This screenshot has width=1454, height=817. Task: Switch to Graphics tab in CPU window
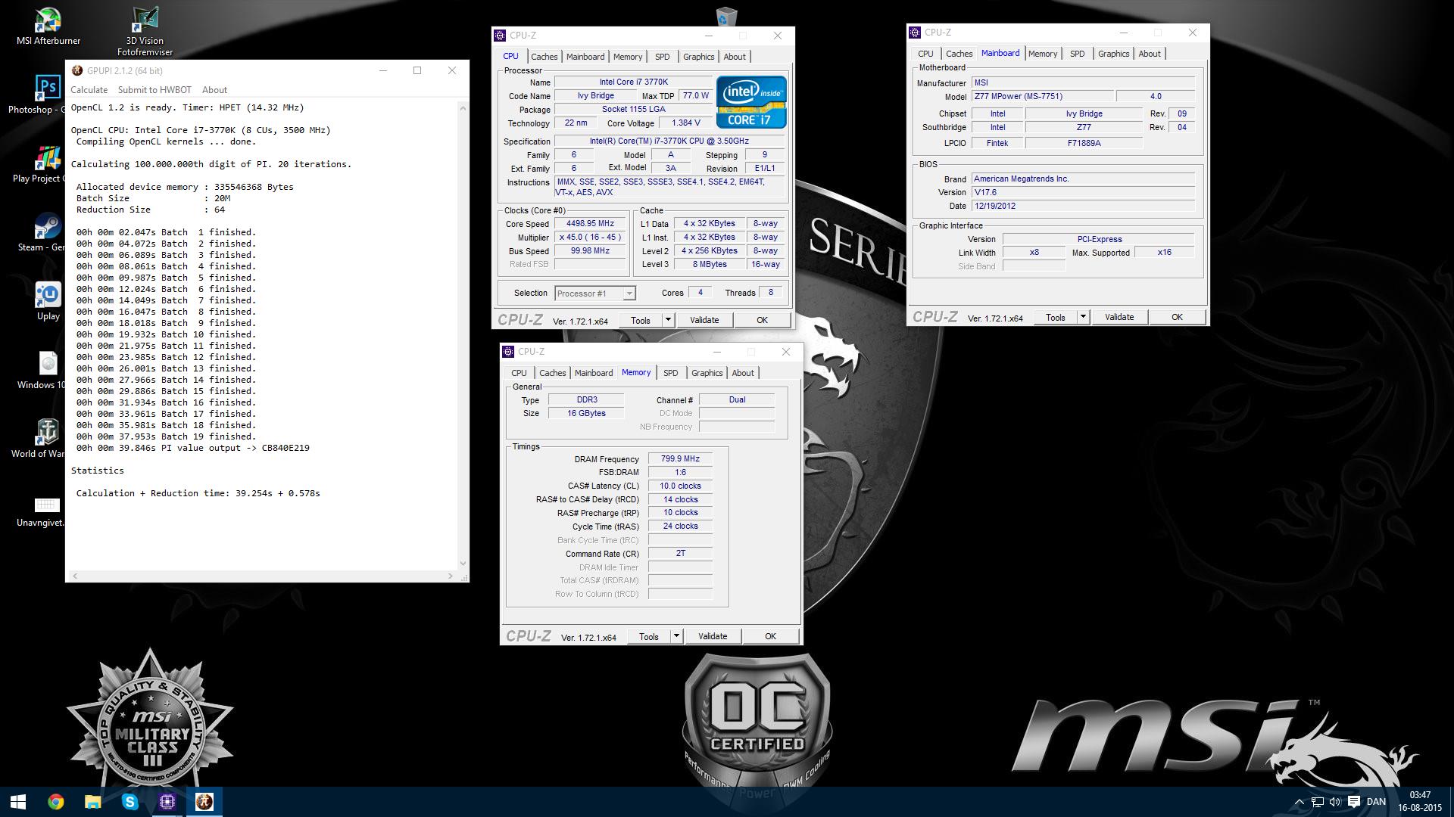point(698,57)
